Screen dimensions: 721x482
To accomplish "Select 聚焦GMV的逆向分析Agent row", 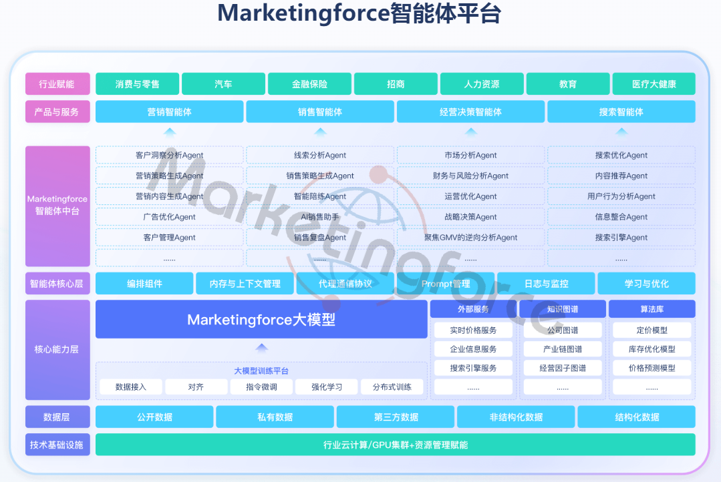I will [x=470, y=238].
